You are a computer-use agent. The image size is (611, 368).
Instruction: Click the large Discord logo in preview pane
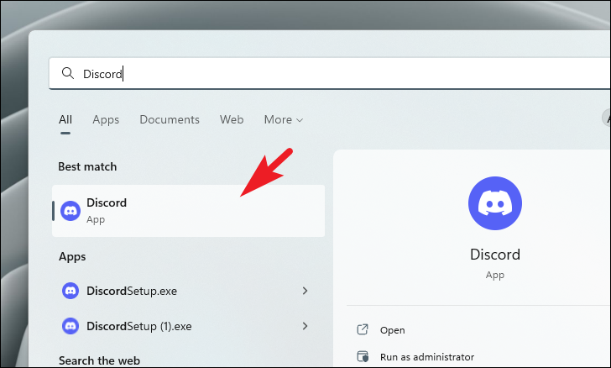pos(495,203)
